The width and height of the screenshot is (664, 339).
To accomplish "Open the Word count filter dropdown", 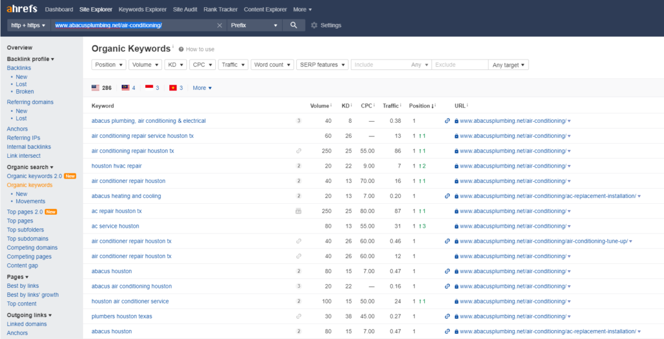I will click(272, 65).
